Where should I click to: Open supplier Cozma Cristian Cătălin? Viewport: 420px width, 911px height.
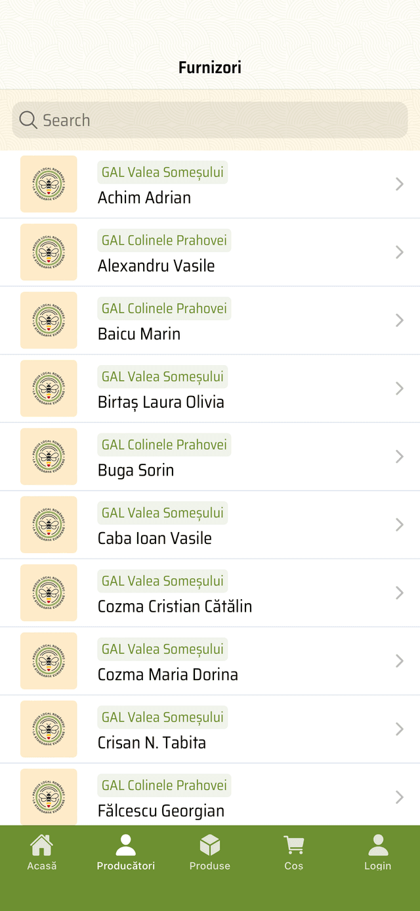point(175,606)
